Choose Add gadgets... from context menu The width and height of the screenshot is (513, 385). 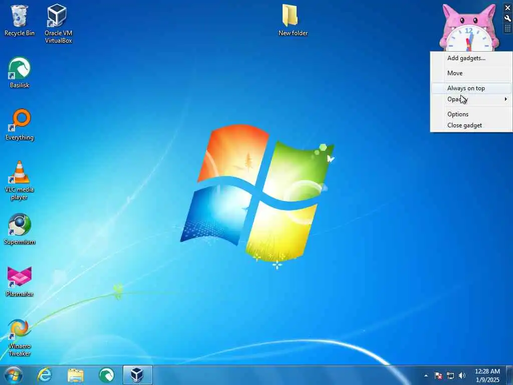[471, 58]
